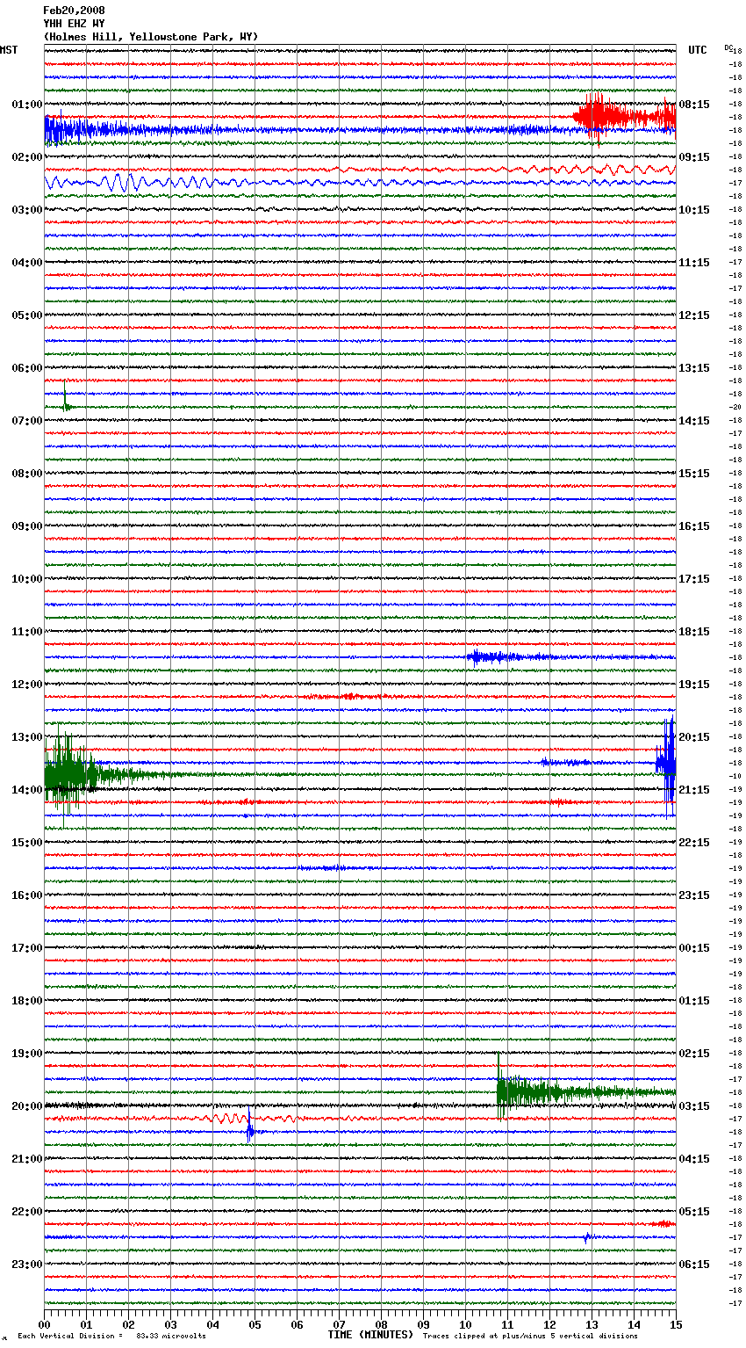This screenshot has height=1348, width=746.
Task: Select the 19:00 MST time label
Action: [27, 1054]
